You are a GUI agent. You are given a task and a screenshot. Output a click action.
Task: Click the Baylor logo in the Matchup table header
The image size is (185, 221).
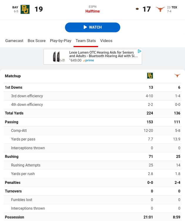tap(150, 76)
